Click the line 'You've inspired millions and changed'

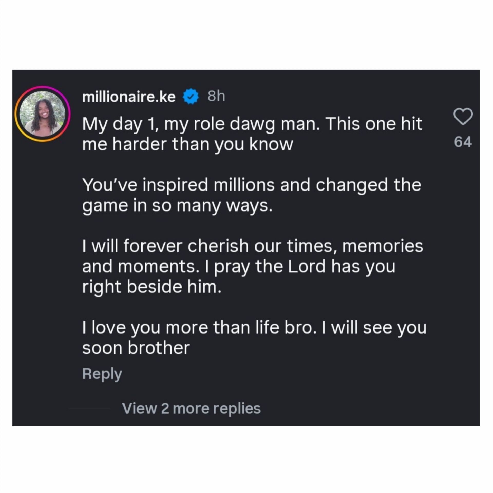(x=252, y=185)
